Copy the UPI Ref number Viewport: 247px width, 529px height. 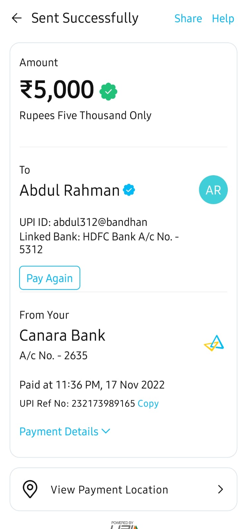(x=148, y=403)
